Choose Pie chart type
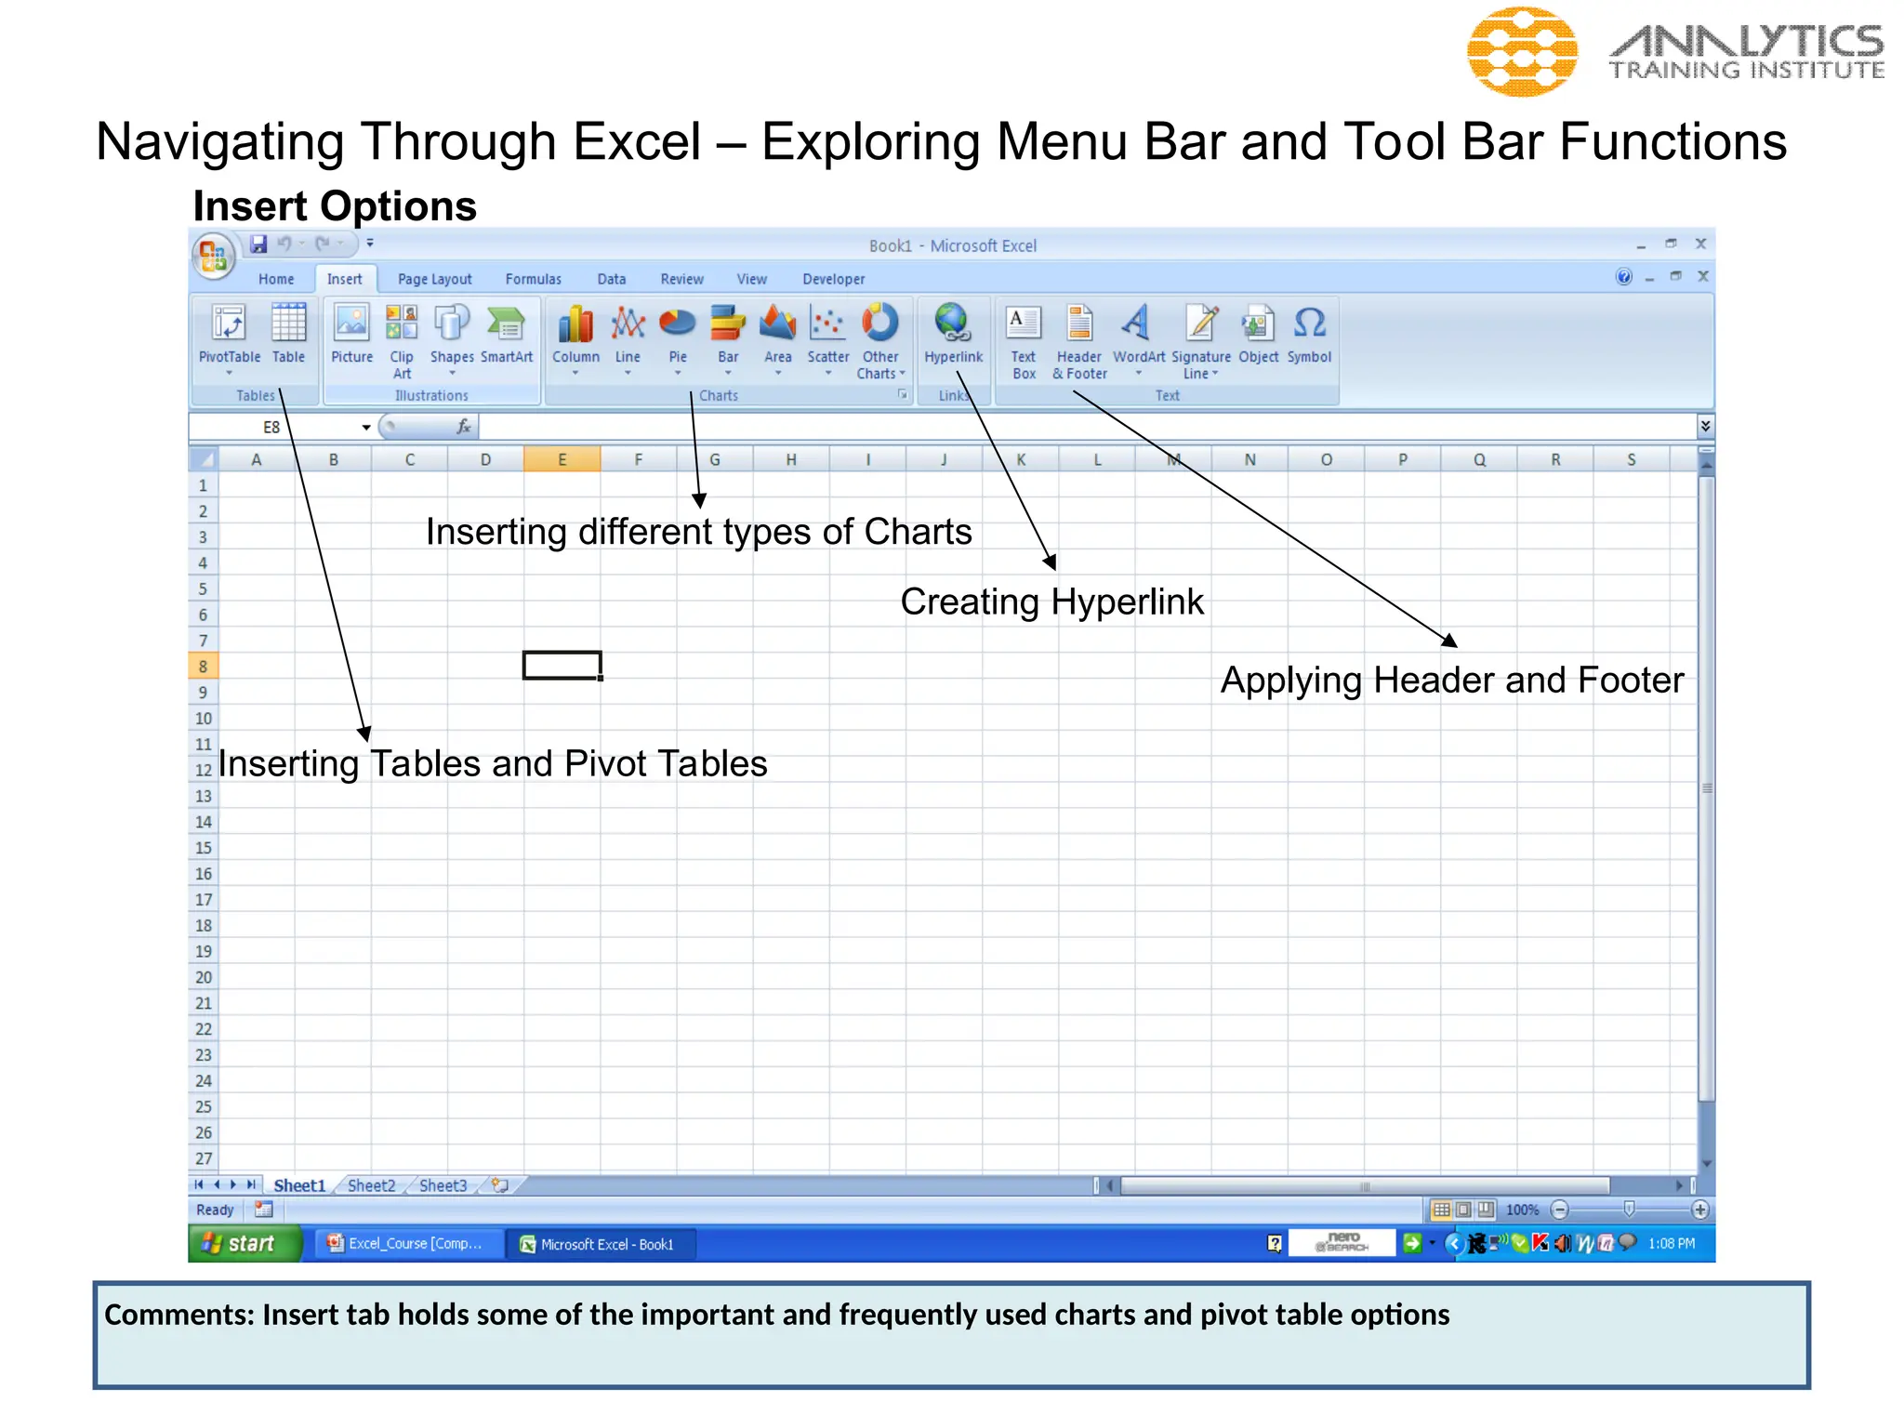The height and width of the screenshot is (1428, 1904). (678, 340)
